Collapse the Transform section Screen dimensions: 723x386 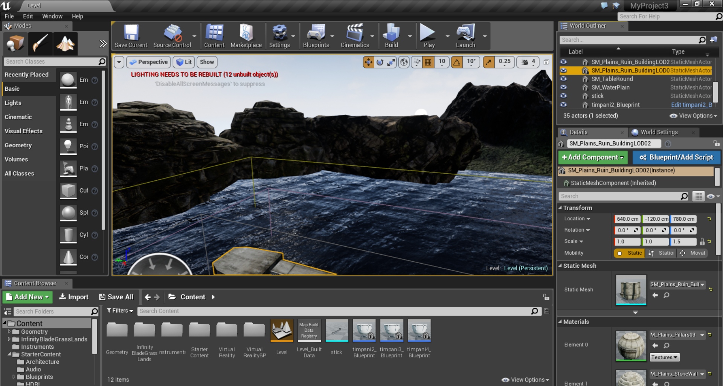(x=560, y=208)
